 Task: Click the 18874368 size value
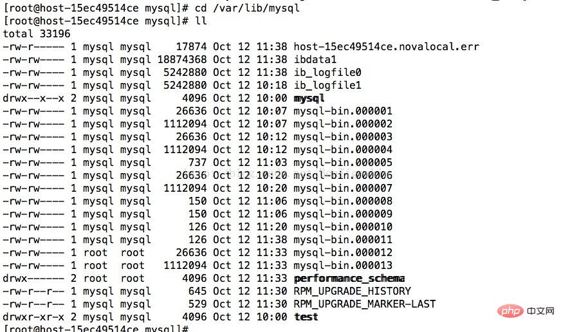click(182, 59)
